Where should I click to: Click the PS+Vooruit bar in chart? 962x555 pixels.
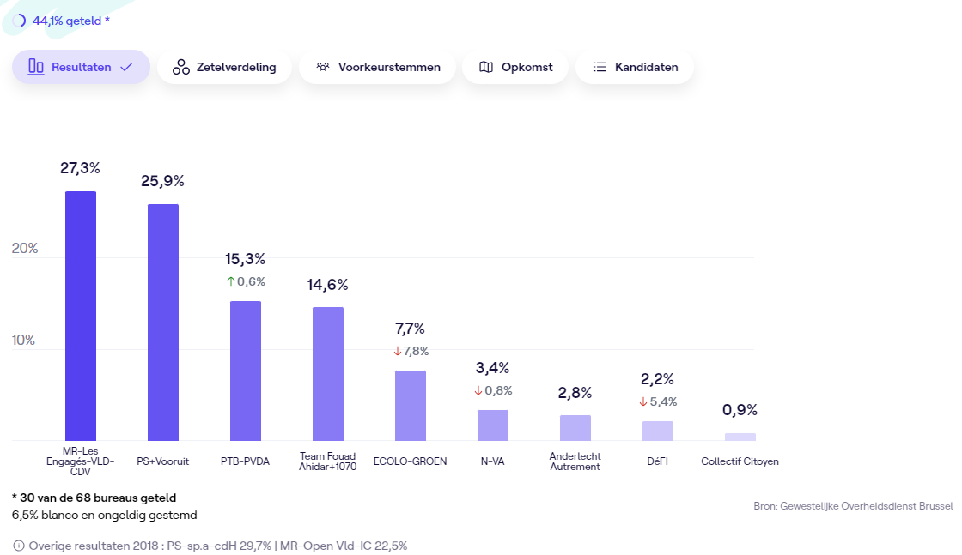point(163,323)
